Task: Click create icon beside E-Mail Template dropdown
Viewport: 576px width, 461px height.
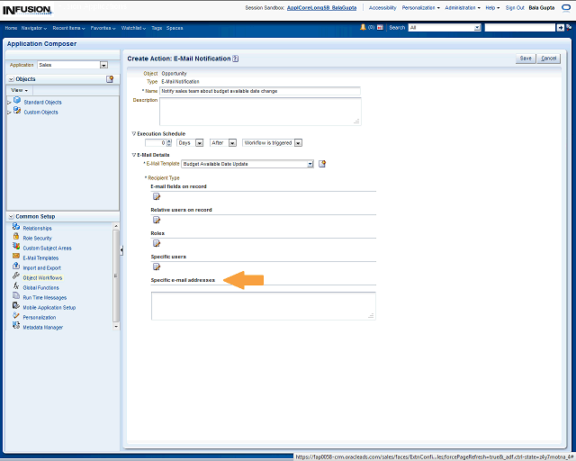Action: [322, 164]
